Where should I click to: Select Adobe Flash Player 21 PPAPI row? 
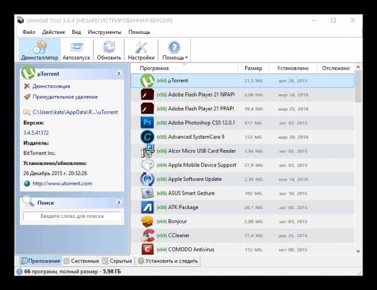243,109
